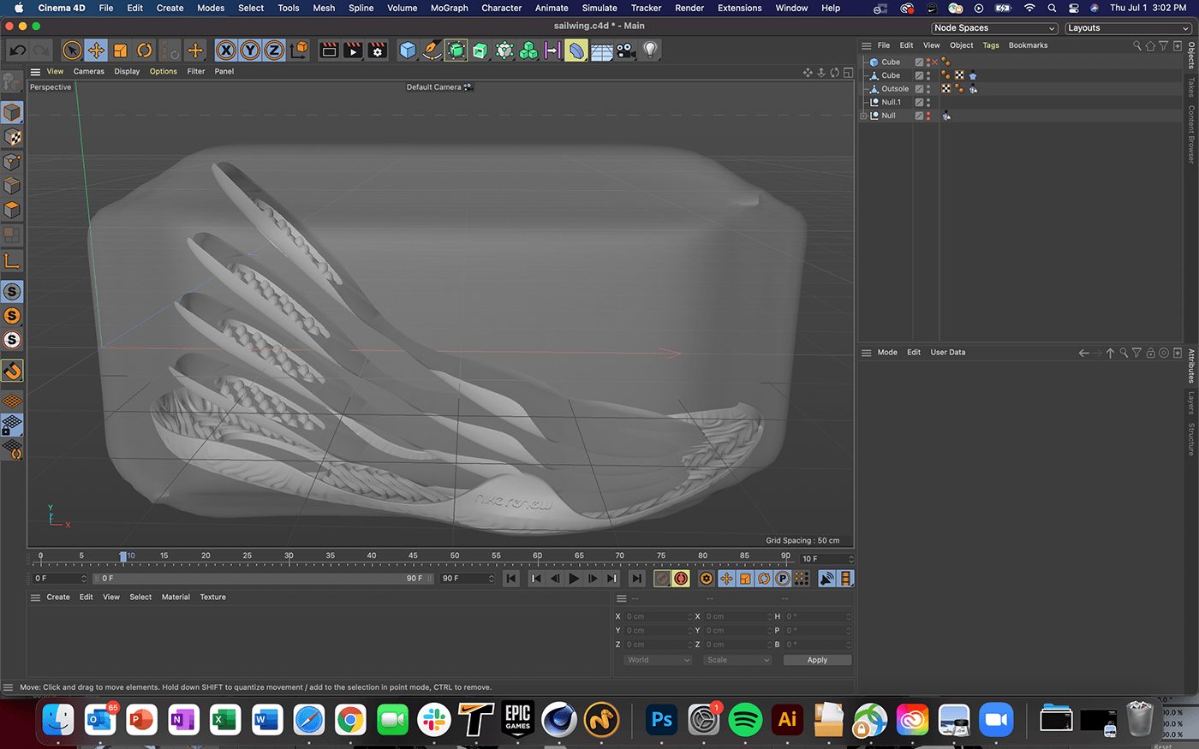The width and height of the screenshot is (1199, 749).
Task: Toggle the Y axis lock
Action: (250, 51)
